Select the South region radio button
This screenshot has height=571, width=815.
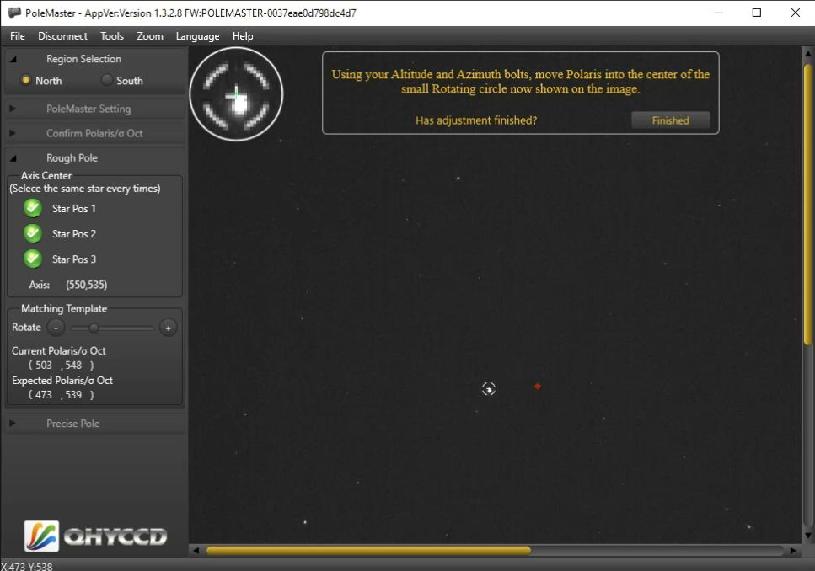107,81
